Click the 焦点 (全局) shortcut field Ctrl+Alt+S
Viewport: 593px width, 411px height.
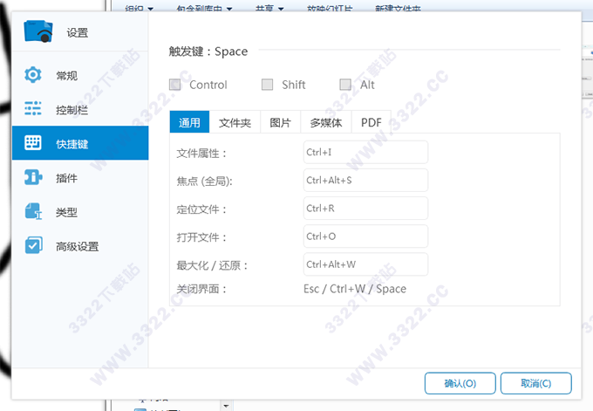tap(365, 180)
